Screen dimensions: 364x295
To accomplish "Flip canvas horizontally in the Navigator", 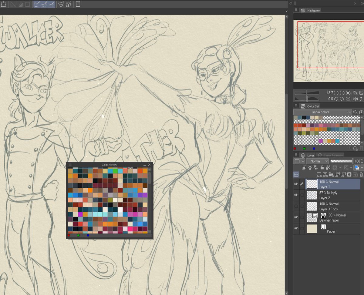I will [355, 99].
